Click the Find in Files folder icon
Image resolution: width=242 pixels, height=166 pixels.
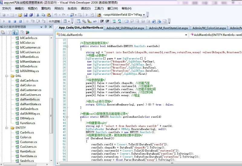click(x=99, y=15)
